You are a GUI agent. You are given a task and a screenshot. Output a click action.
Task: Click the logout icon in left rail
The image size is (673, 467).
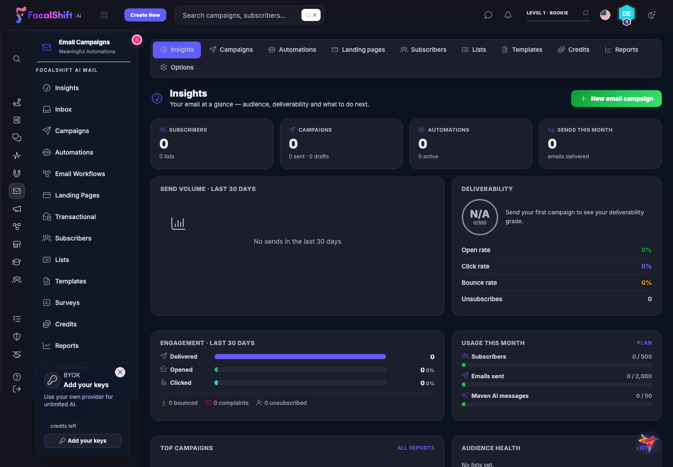coord(17,389)
